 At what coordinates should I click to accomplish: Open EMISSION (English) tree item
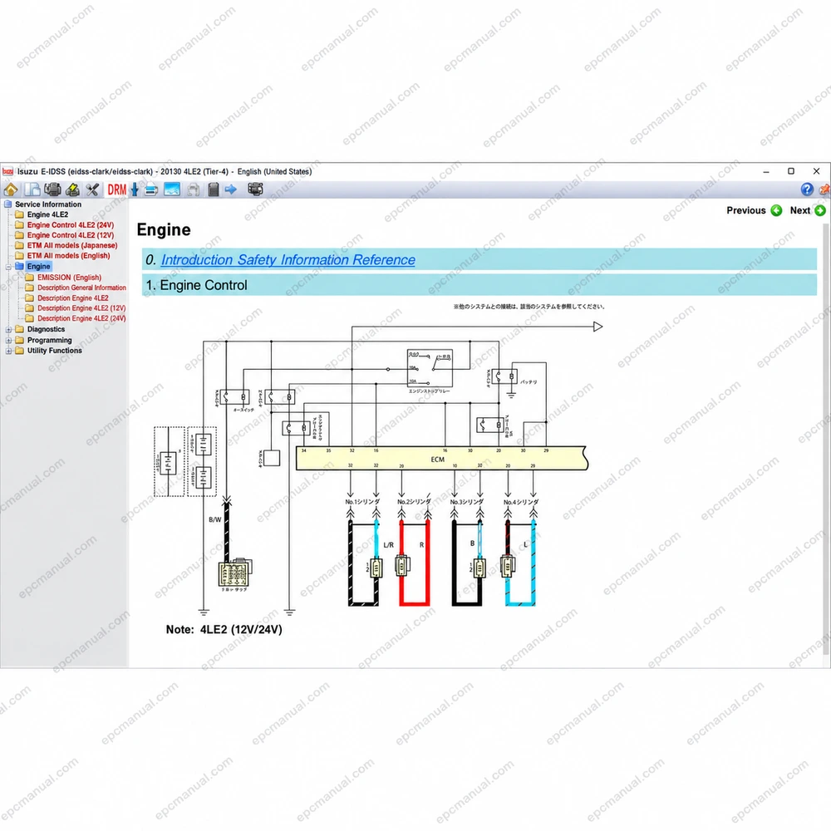(69, 278)
